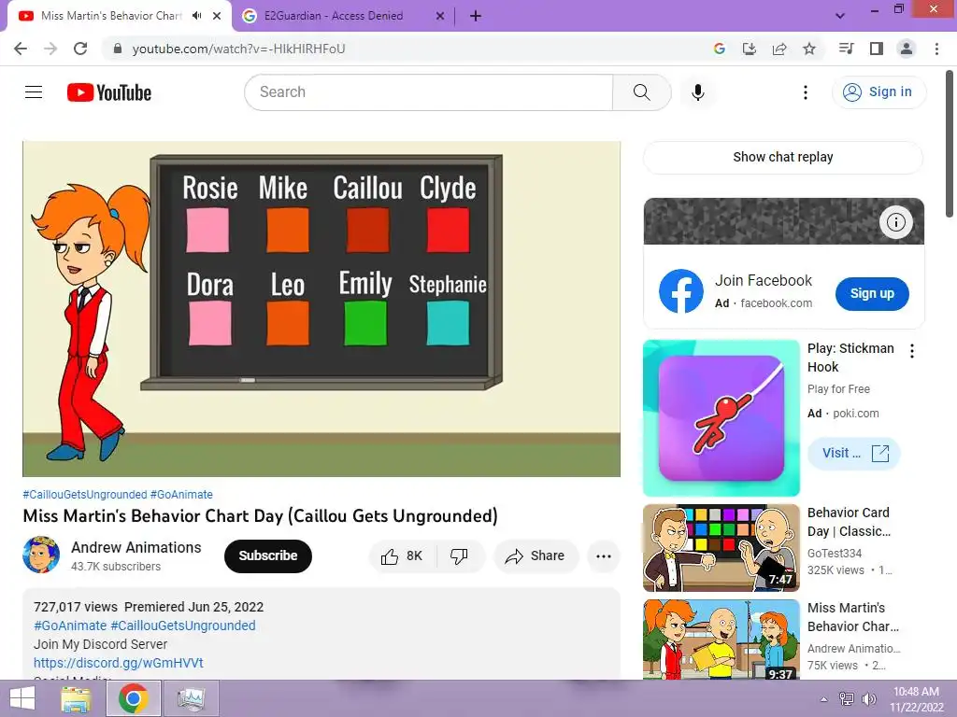
Task: Open the monitor app in taskbar
Action: click(x=191, y=698)
